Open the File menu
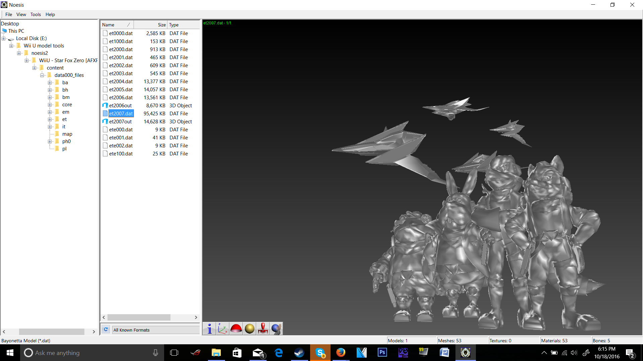This screenshot has width=643, height=361. [x=9, y=14]
